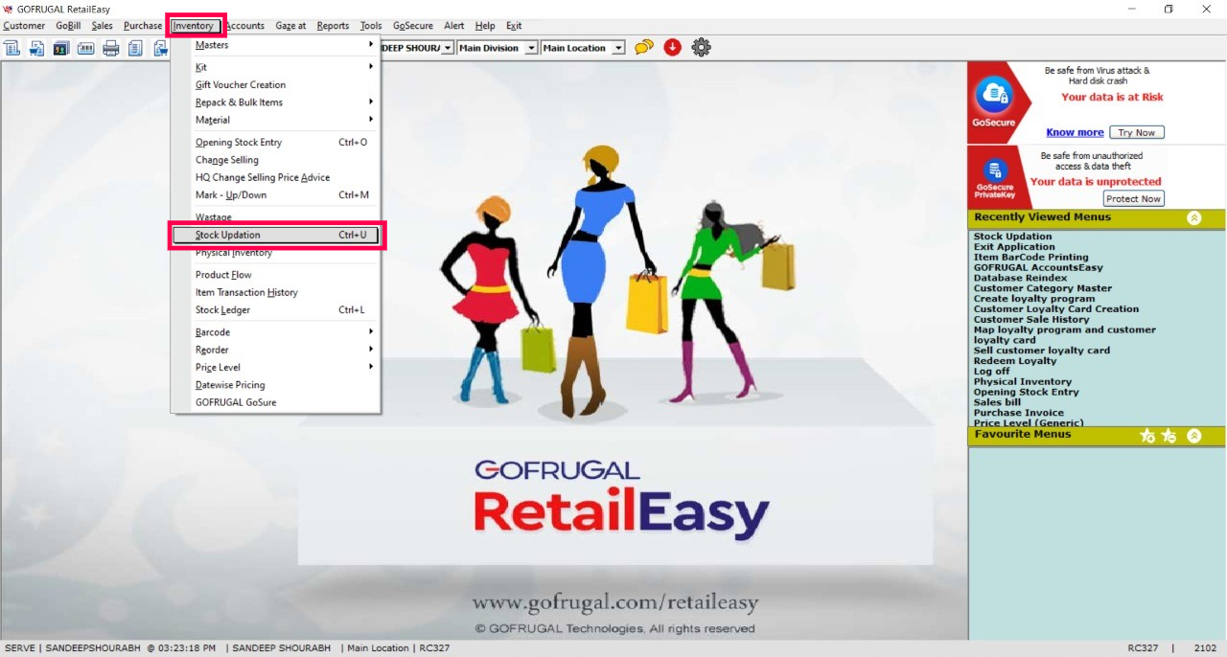Open the Main Division dropdown

click(x=531, y=48)
